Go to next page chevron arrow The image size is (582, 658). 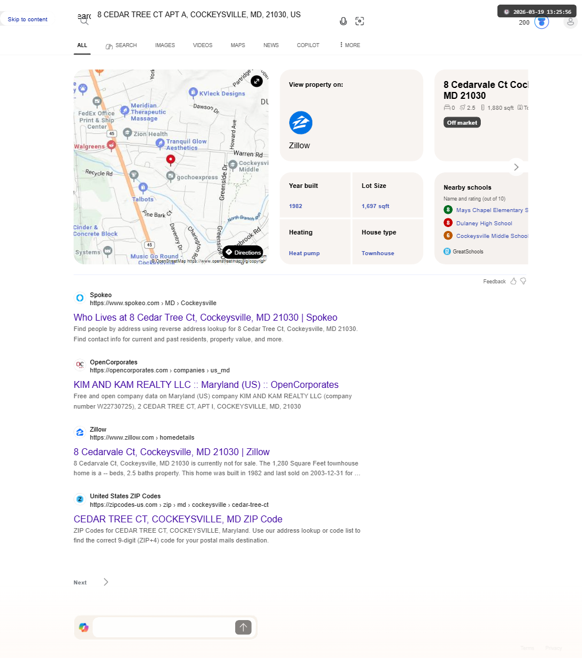point(106,582)
